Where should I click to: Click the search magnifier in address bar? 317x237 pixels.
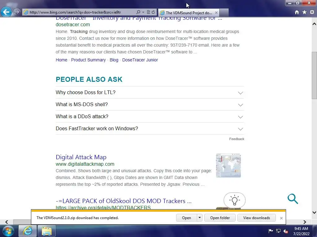click(138, 12)
